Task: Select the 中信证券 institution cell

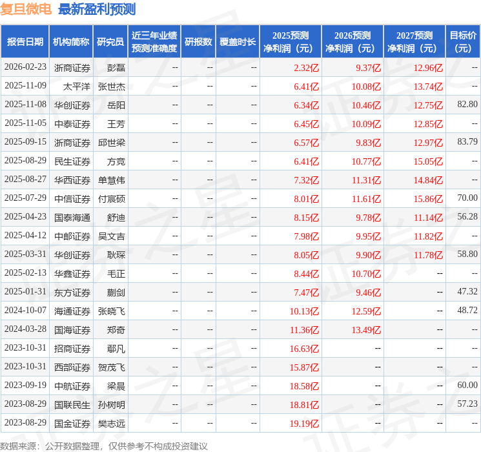Action: click(72, 199)
